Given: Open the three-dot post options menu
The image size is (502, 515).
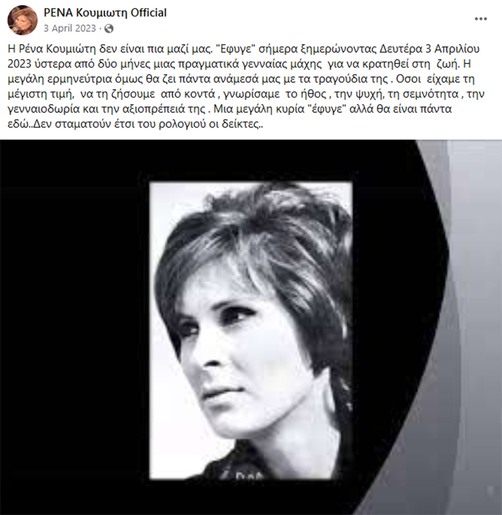Looking at the screenshot, I should click(x=481, y=19).
